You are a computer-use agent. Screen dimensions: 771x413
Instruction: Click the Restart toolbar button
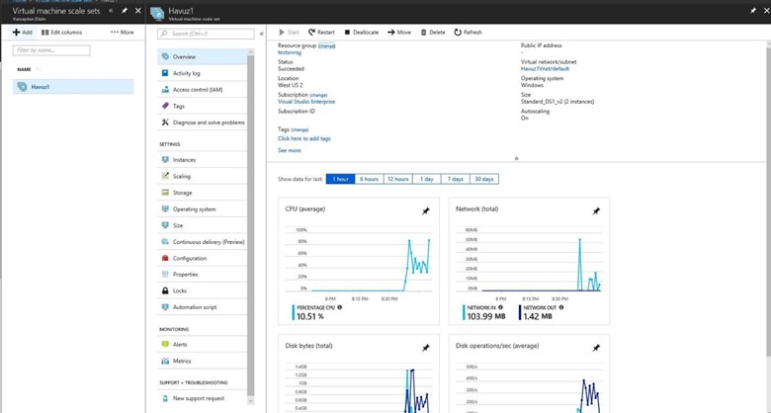pos(322,33)
